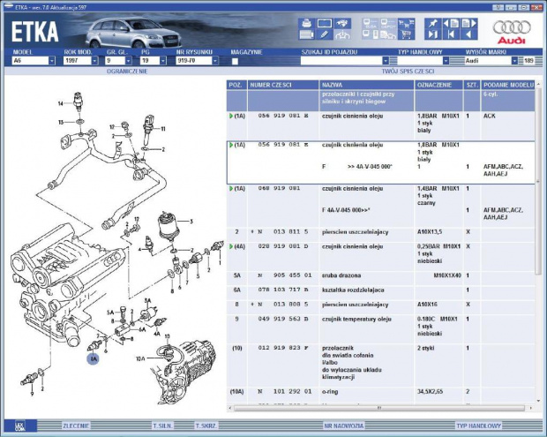Open the TYP HANDLOWY dropdown at top

pos(446,61)
